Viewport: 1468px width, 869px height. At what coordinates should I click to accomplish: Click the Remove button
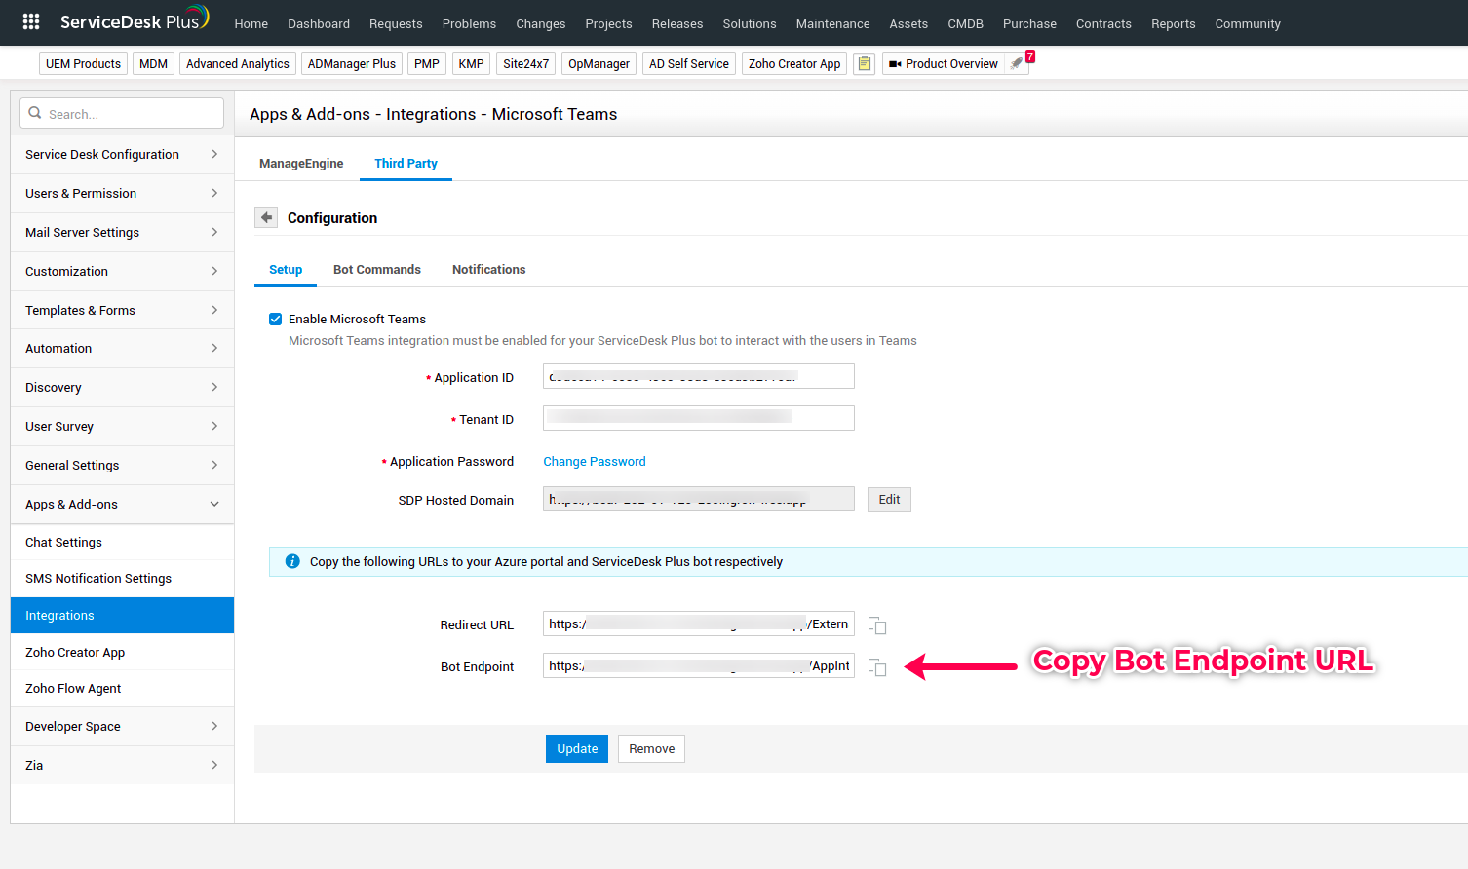[651, 748]
